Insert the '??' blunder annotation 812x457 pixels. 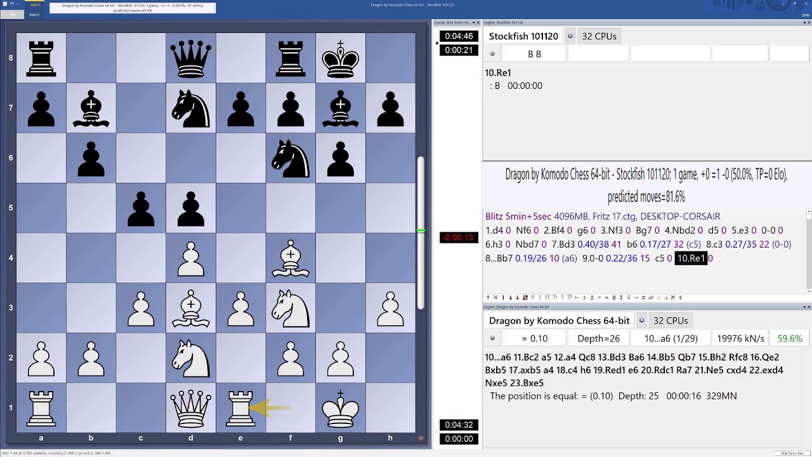[x=569, y=297]
